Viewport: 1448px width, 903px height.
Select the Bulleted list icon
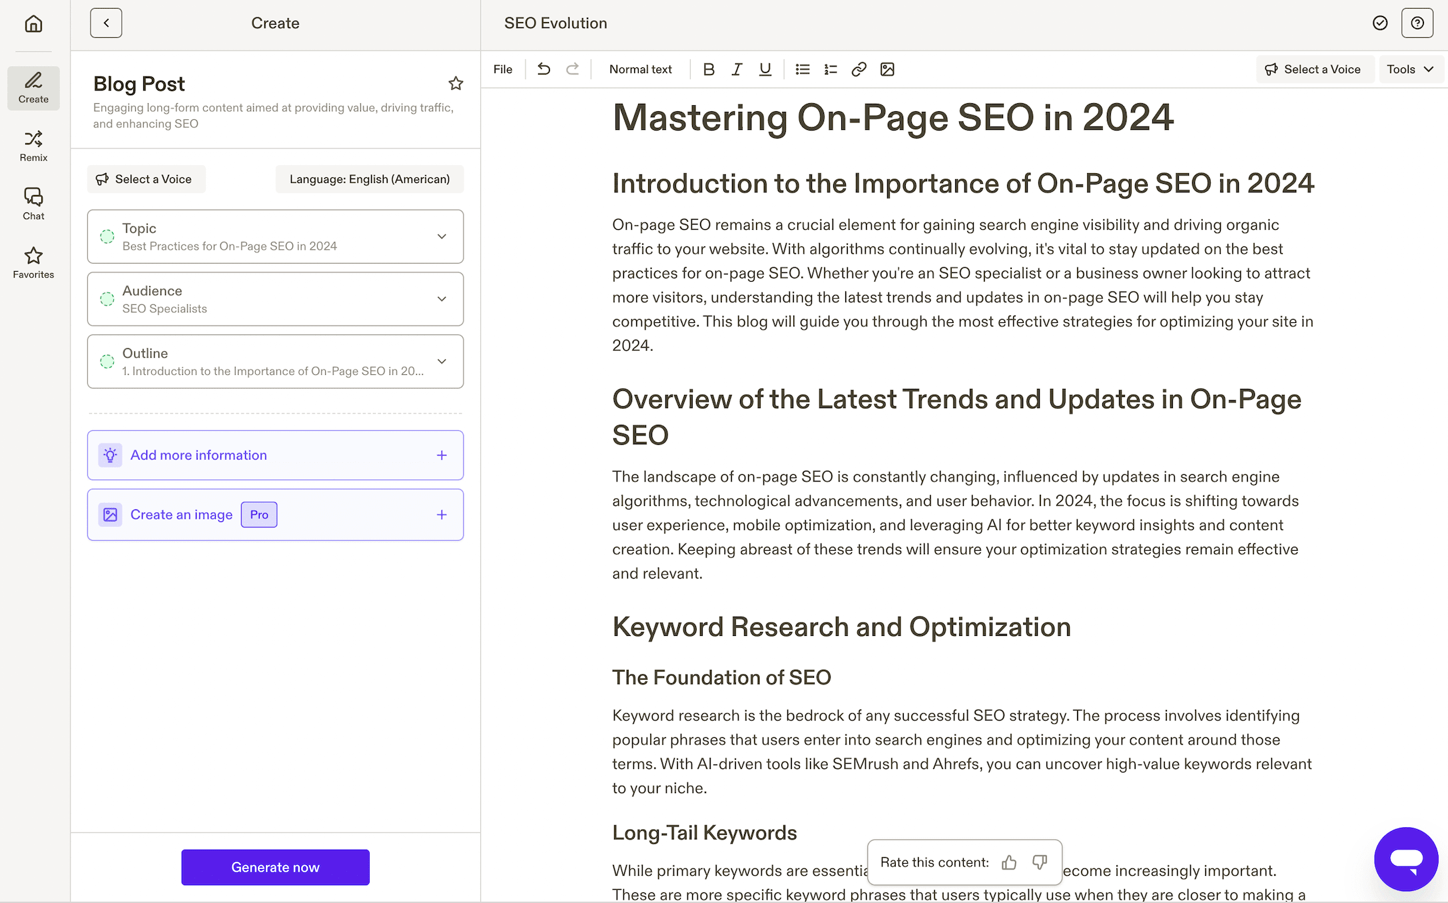coord(801,69)
